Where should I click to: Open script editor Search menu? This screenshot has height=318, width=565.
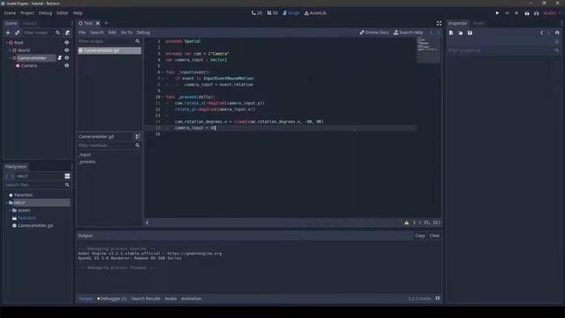click(x=97, y=33)
